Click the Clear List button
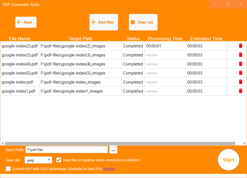 coord(143,22)
